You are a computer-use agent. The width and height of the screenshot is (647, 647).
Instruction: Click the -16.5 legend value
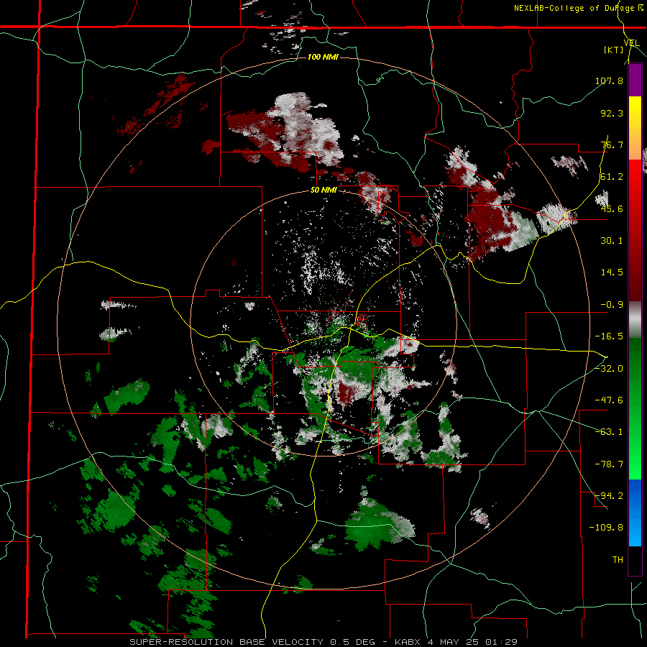609,336
